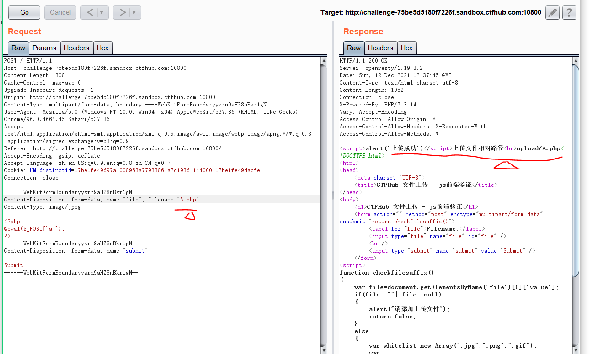Click the splitter handle between request and response

[333, 195]
